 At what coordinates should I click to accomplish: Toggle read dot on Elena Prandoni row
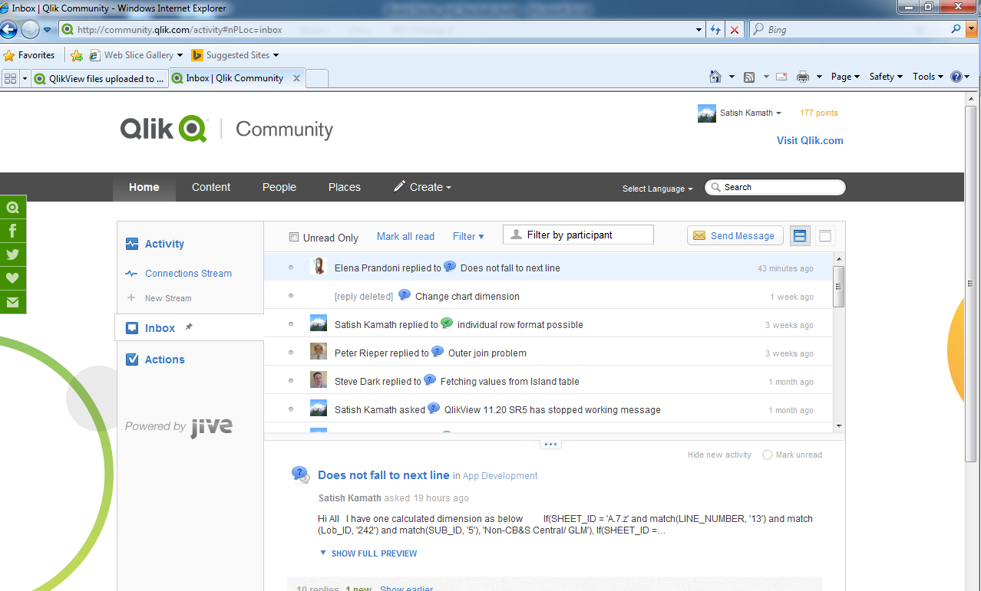pos(291,268)
